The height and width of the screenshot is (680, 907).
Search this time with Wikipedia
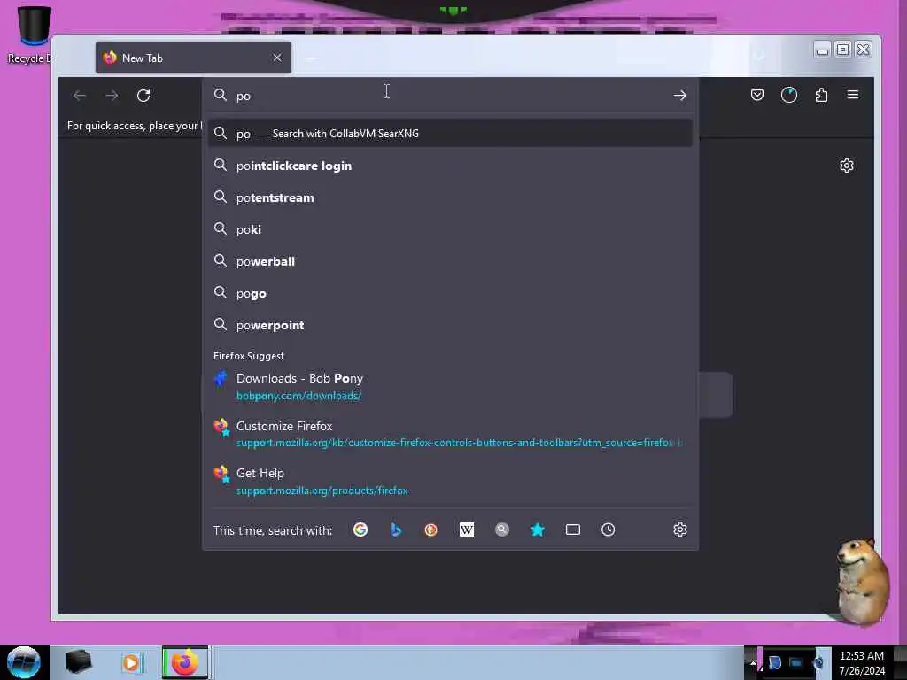click(x=466, y=529)
